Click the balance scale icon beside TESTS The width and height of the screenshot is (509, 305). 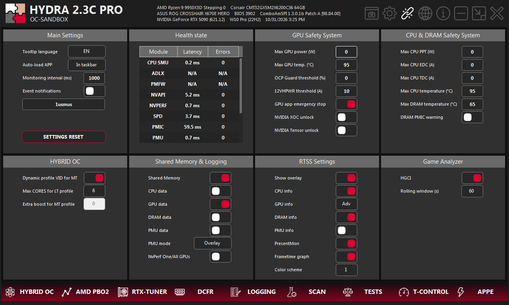[348, 292]
